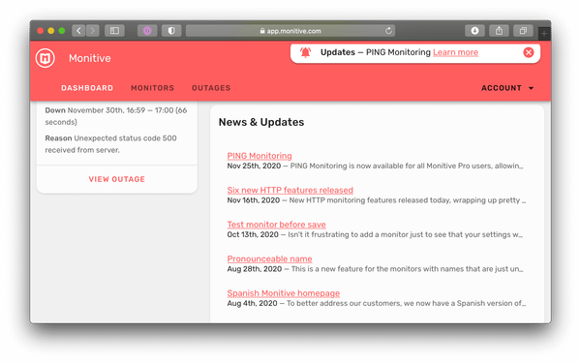Open the DASHBOARD tab

pos(87,88)
